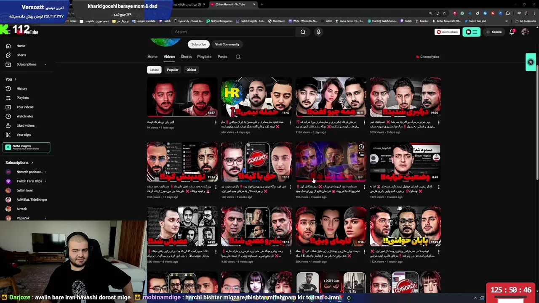Open Nomreh podcast subscription
Viewport: 539px width, 303px height.
pyautogui.click(x=26, y=172)
